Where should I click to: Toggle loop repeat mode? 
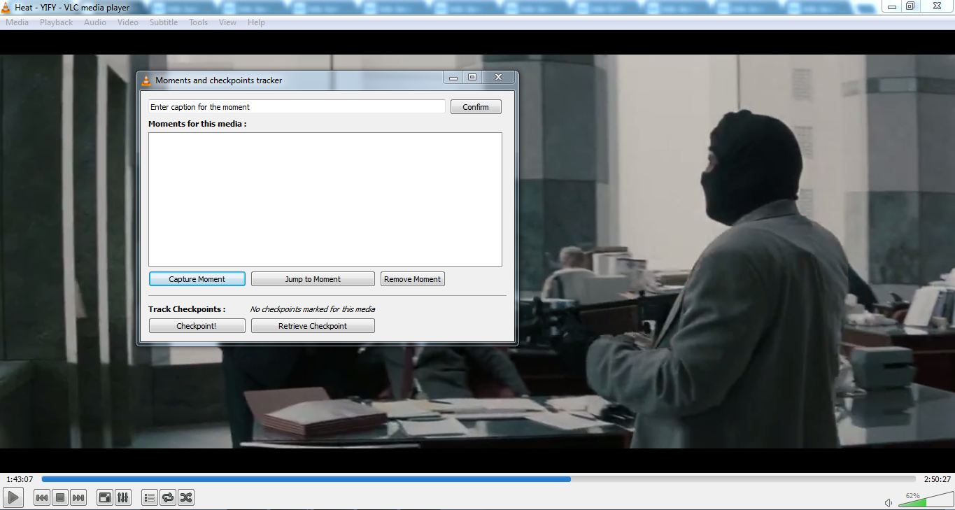[x=168, y=497]
